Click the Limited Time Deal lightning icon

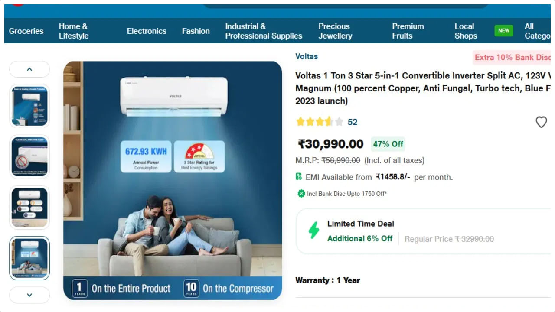pos(313,231)
